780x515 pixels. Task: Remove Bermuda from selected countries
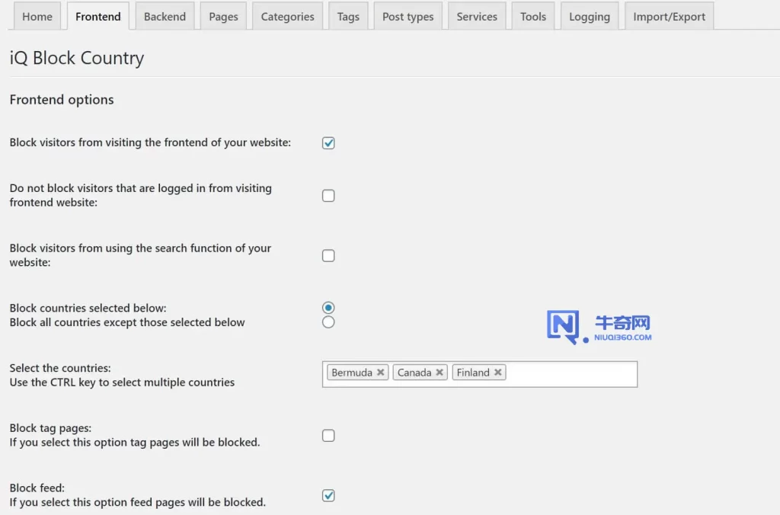(x=380, y=372)
